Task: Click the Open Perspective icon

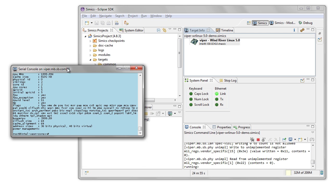Action: 249,23
